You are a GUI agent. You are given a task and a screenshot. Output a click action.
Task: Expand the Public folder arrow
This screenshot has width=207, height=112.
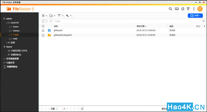tap(9, 35)
